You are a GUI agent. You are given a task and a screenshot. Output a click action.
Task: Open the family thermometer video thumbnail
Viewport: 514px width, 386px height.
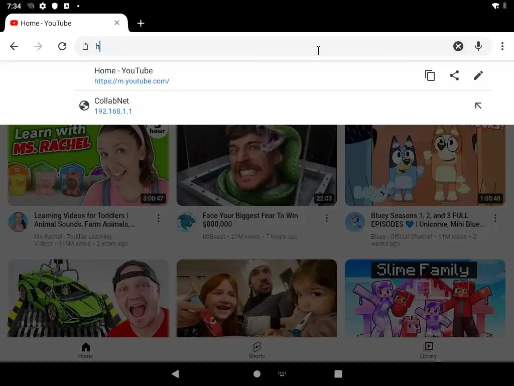click(x=256, y=298)
